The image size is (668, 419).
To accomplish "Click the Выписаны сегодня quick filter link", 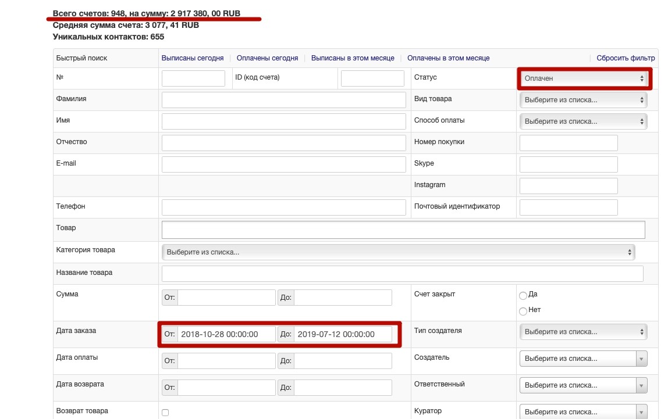I will click(192, 58).
